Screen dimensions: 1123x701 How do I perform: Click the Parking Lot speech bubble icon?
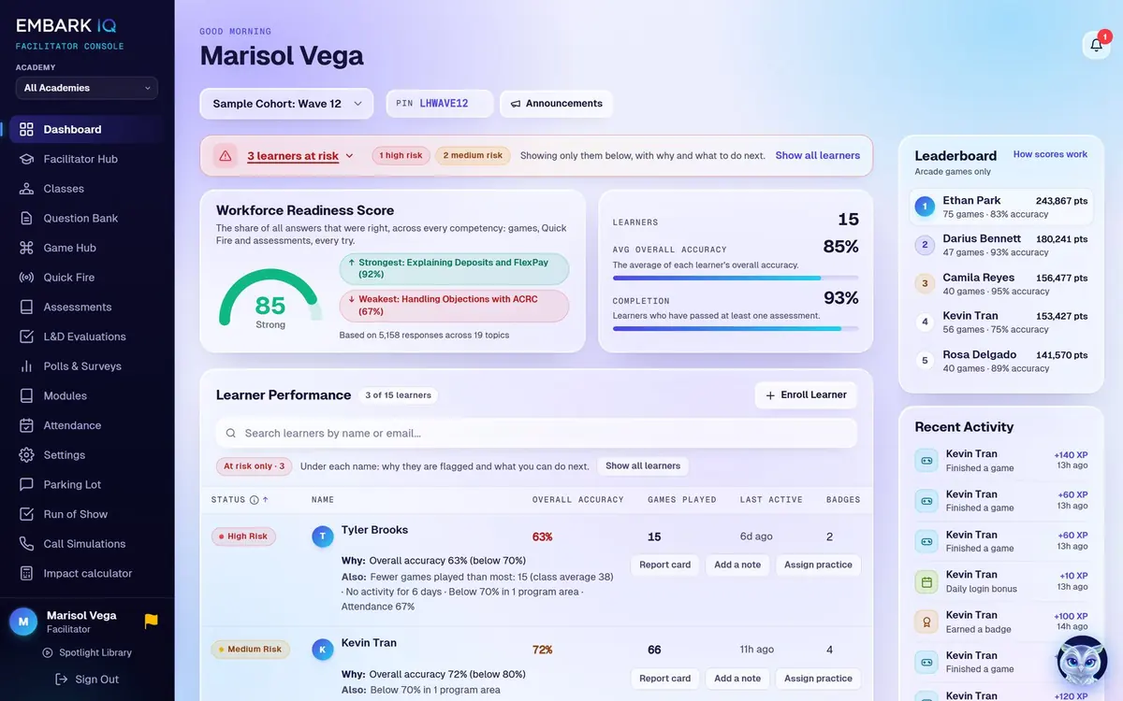pyautogui.click(x=26, y=484)
